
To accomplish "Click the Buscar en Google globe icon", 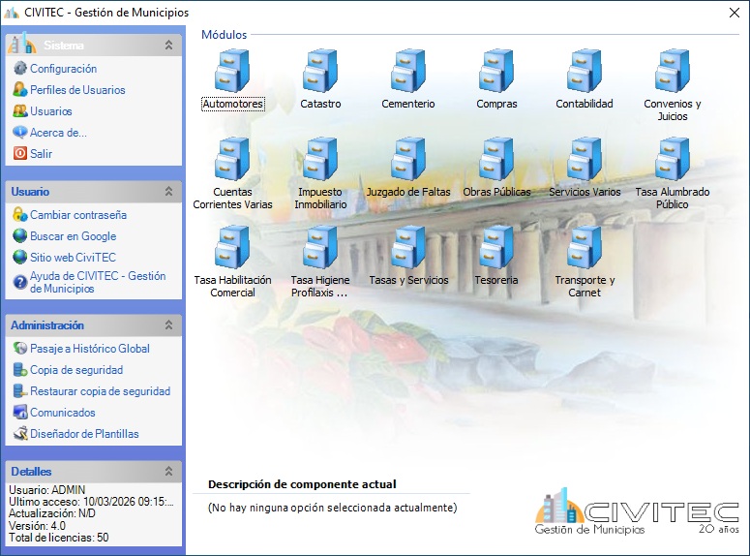I will pyautogui.click(x=20, y=235).
